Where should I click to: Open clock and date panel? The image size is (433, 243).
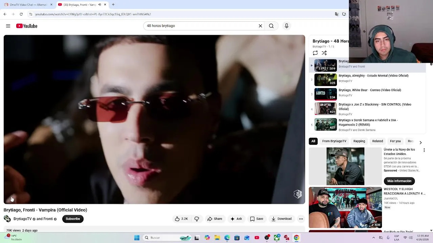(423, 238)
